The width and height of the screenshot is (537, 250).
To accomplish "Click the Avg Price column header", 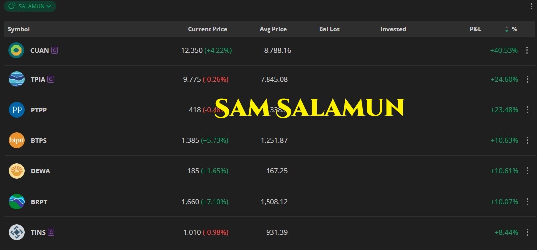I will pos(273,29).
